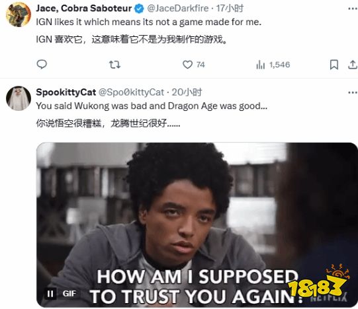Open SpookittyCat's profile avatar
This screenshot has width=358, height=309.
tap(19, 98)
